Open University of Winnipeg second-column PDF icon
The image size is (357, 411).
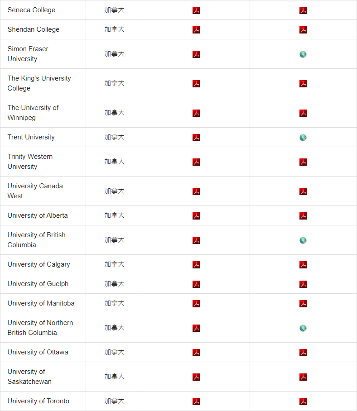(x=303, y=113)
